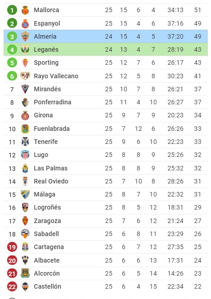This screenshot has width=211, height=299.
Task: Click the red position 22 badge
Action: click(x=12, y=286)
